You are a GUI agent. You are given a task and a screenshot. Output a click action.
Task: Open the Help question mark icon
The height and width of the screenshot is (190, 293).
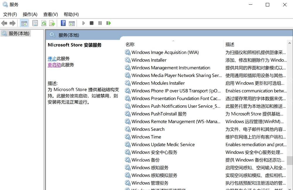tap(63, 23)
